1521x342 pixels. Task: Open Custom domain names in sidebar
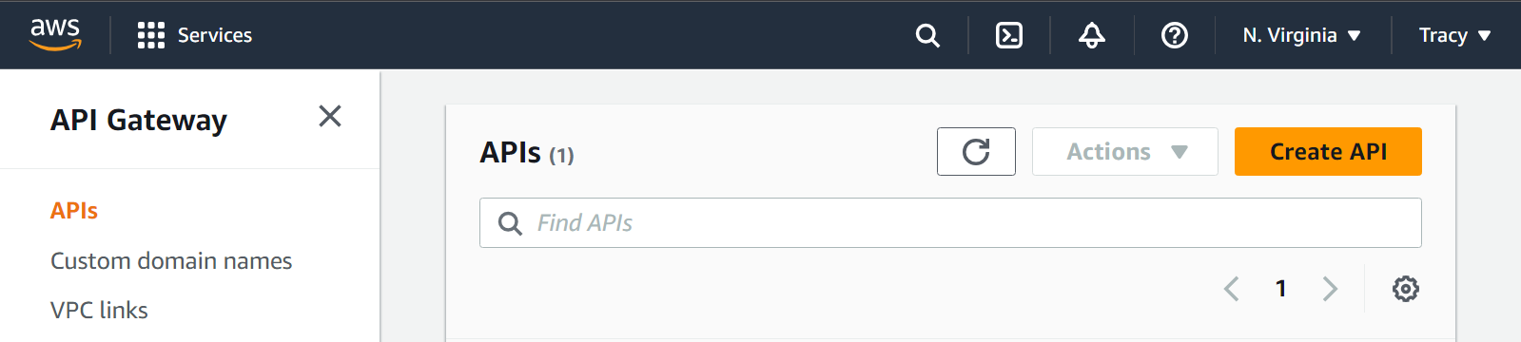[171, 260]
